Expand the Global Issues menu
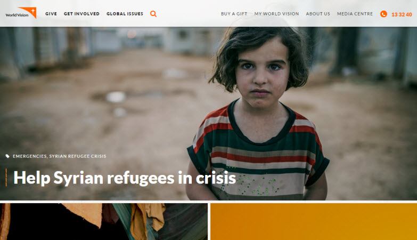This screenshot has height=240, width=417. (125, 13)
